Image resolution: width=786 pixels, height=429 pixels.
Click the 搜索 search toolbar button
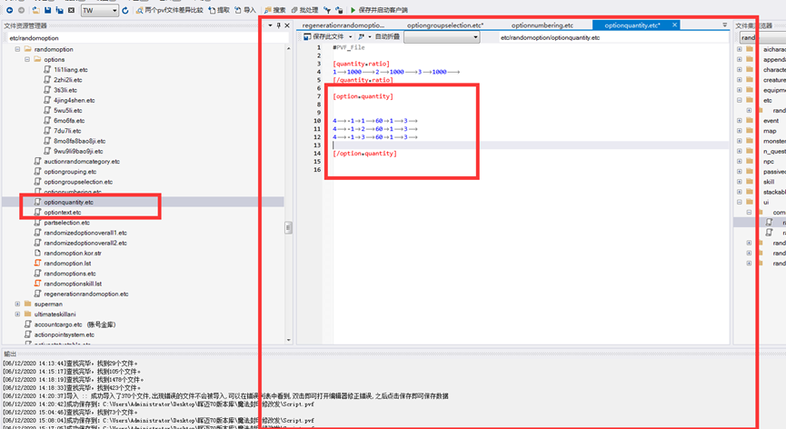point(274,10)
